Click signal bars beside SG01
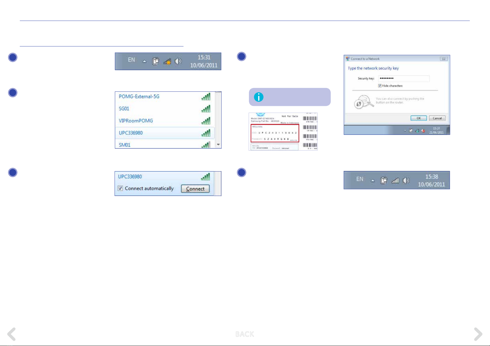 206,109
